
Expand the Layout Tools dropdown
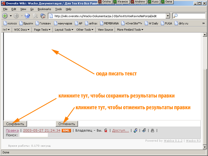(64, 30)
